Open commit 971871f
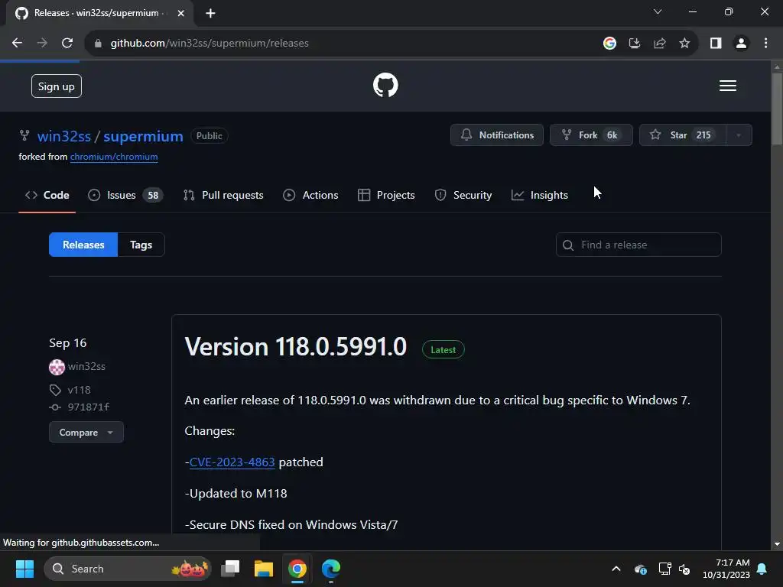 click(89, 407)
